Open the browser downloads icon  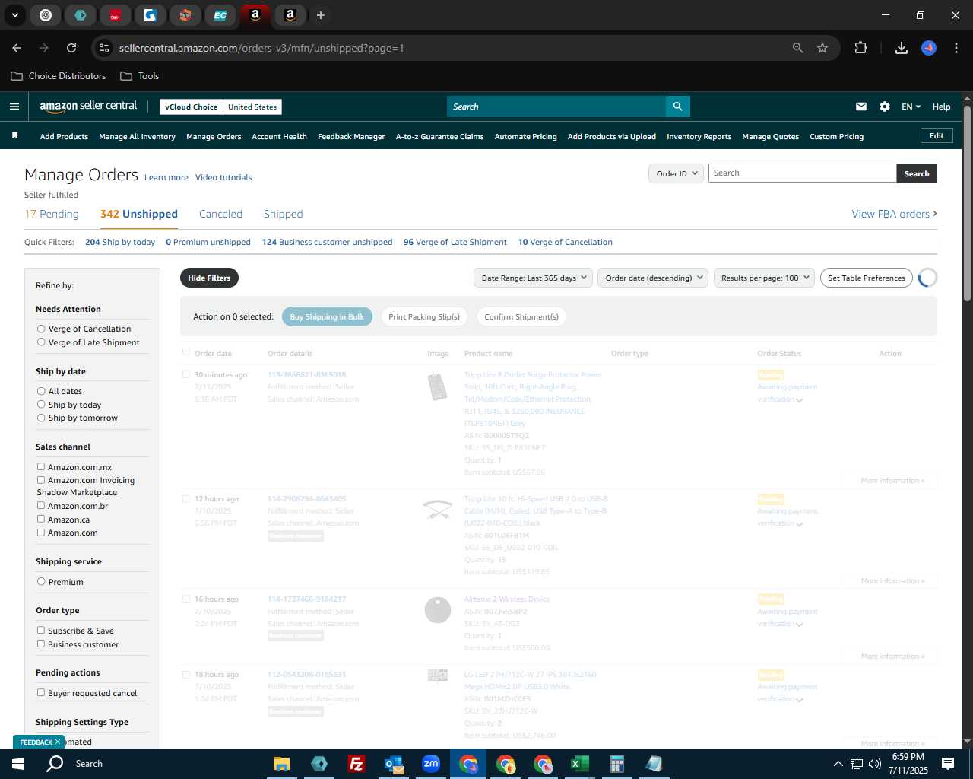902,48
